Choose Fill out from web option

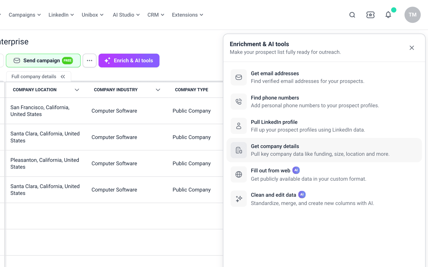point(324,174)
